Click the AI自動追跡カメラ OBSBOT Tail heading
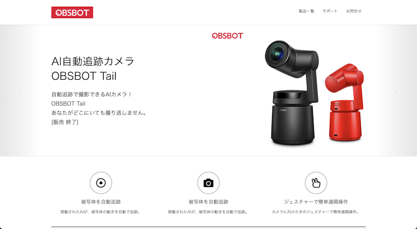This screenshot has width=417, height=229. (x=93, y=69)
